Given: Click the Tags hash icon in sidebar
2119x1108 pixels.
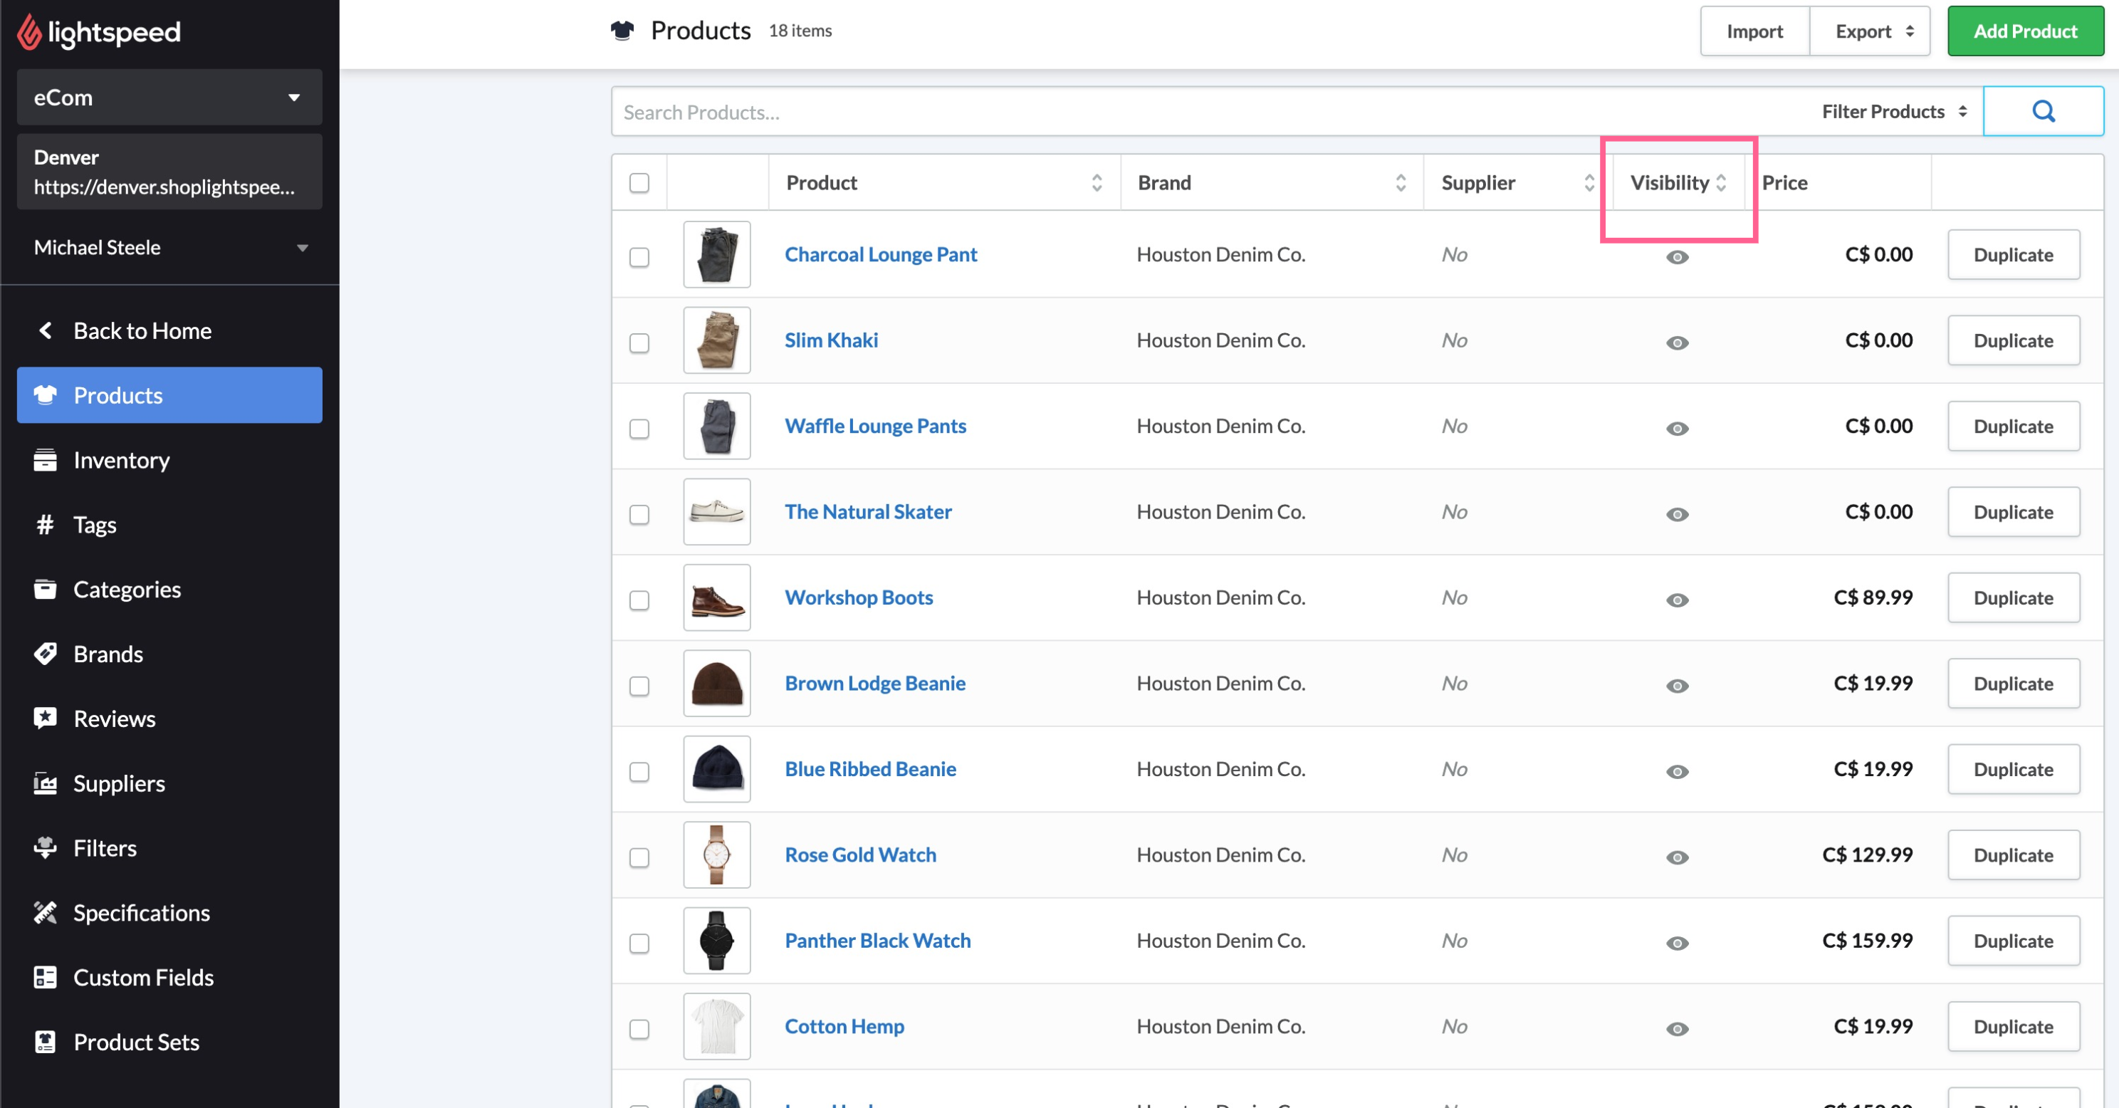Looking at the screenshot, I should tap(44, 525).
